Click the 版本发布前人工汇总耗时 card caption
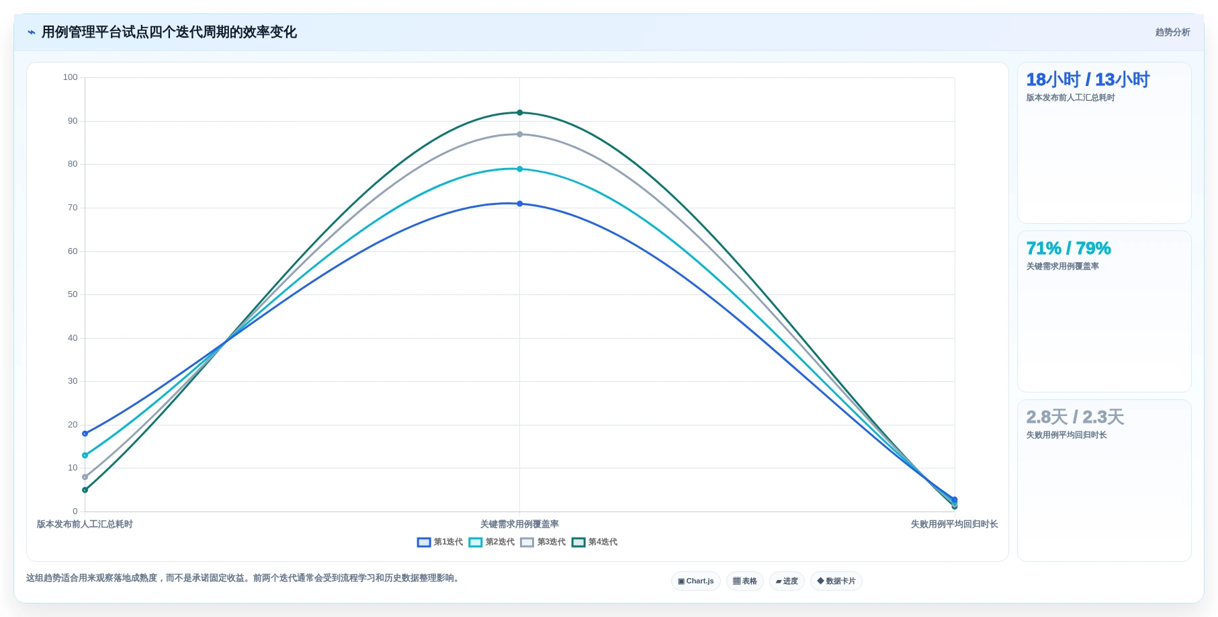 point(1070,97)
